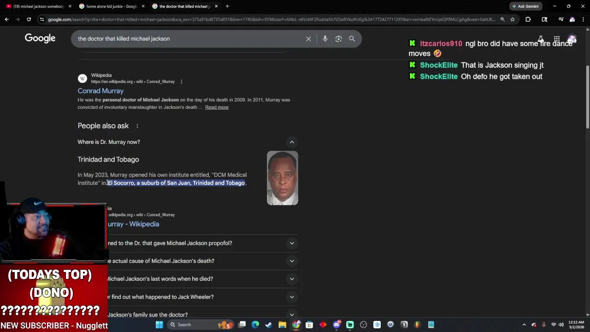Open volume control in system tray

pyautogui.click(x=561, y=325)
